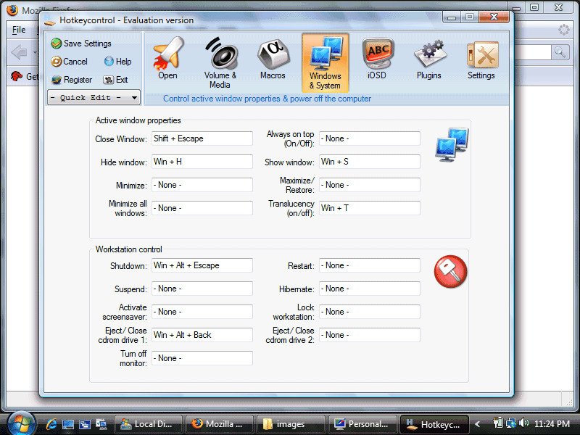This screenshot has width=580, height=435.
Task: Click the volume tray icon
Action: click(523, 423)
